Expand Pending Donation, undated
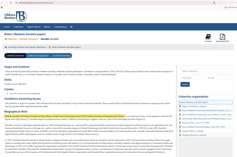Screen dimensions: 237x157 (180, 135)
